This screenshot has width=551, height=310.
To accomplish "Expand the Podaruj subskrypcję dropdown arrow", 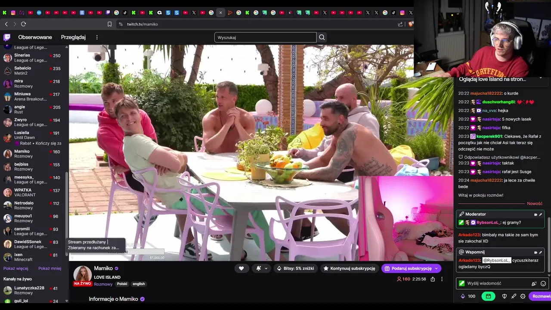I will point(436,268).
